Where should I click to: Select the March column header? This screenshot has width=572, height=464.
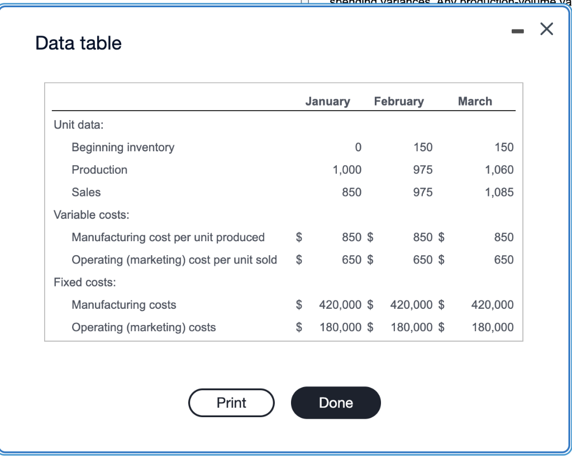coord(475,101)
